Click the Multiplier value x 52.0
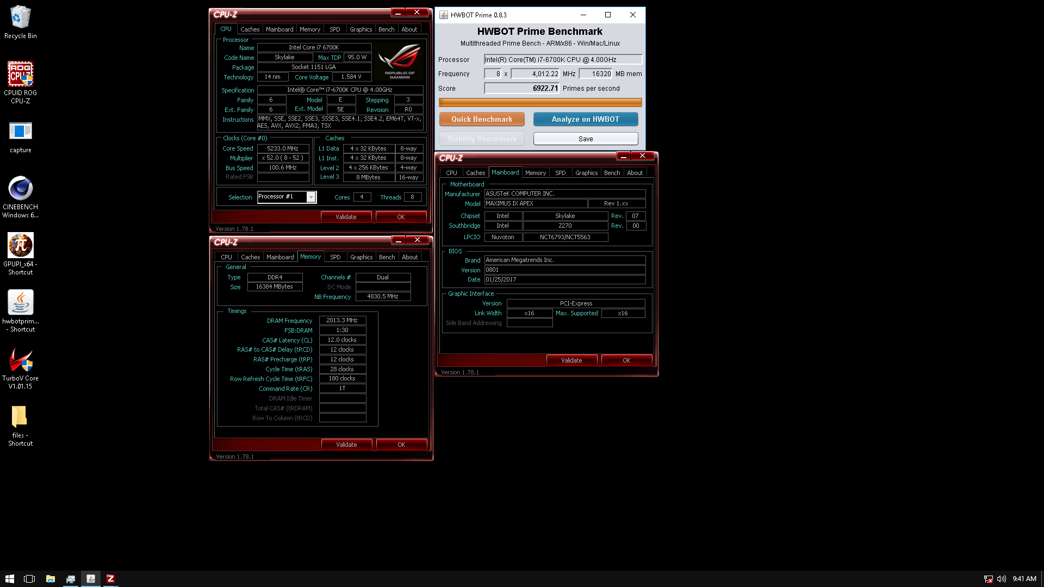1044x587 pixels. tap(283, 158)
